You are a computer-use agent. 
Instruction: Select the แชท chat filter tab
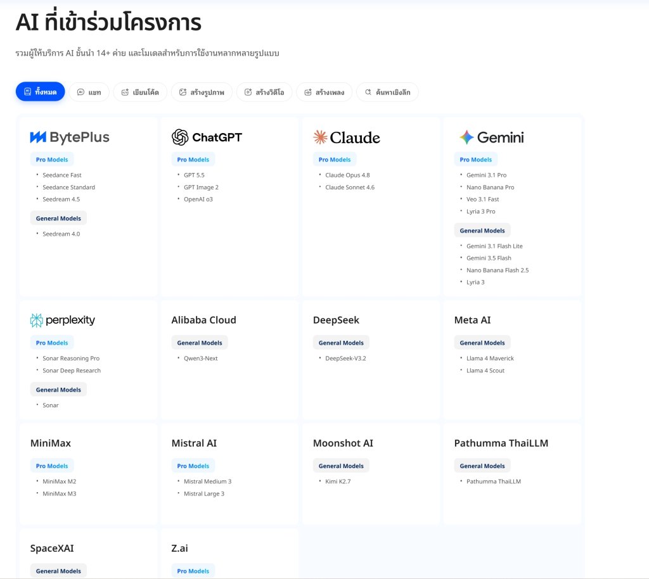pyautogui.click(x=89, y=92)
